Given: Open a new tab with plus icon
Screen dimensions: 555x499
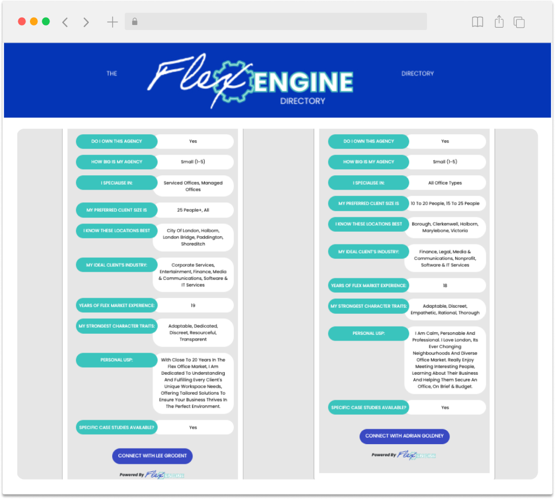Looking at the screenshot, I should pos(112,22).
